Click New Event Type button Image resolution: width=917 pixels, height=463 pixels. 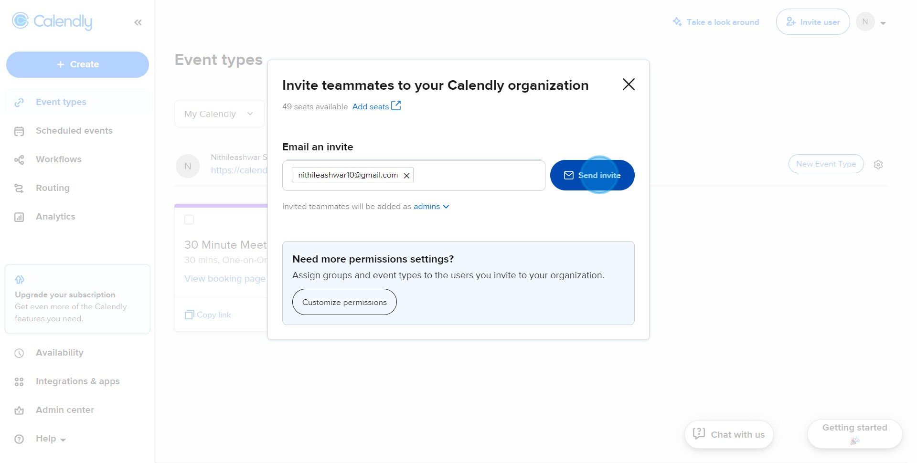click(x=826, y=164)
